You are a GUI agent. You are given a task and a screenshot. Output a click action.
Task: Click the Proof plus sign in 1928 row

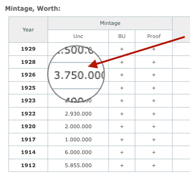154,62
